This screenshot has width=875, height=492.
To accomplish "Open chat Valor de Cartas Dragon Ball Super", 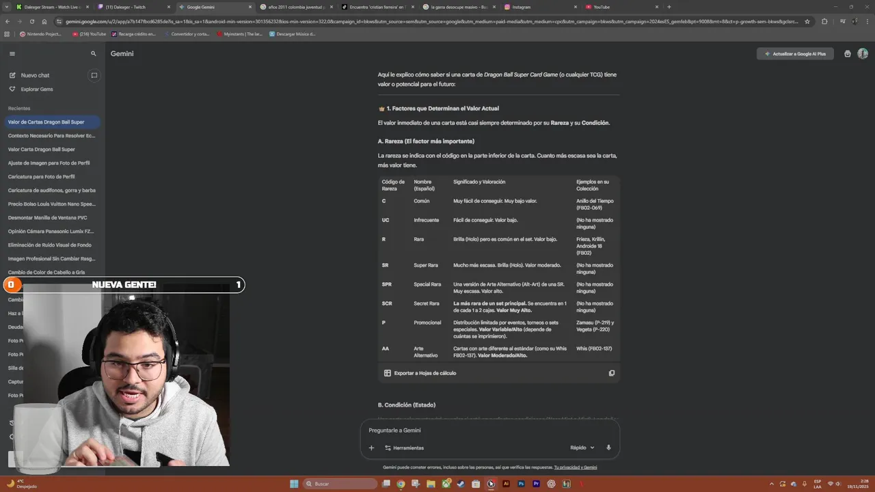I will pyautogui.click(x=51, y=122).
